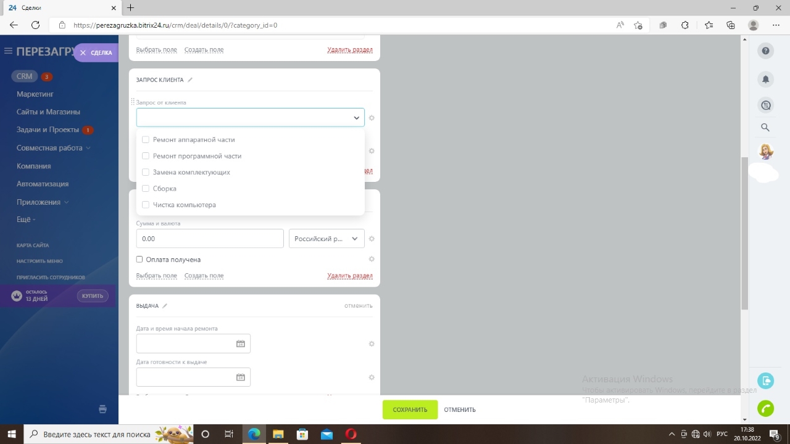
Task: Click Удалить раздел under payment section
Action: point(350,276)
